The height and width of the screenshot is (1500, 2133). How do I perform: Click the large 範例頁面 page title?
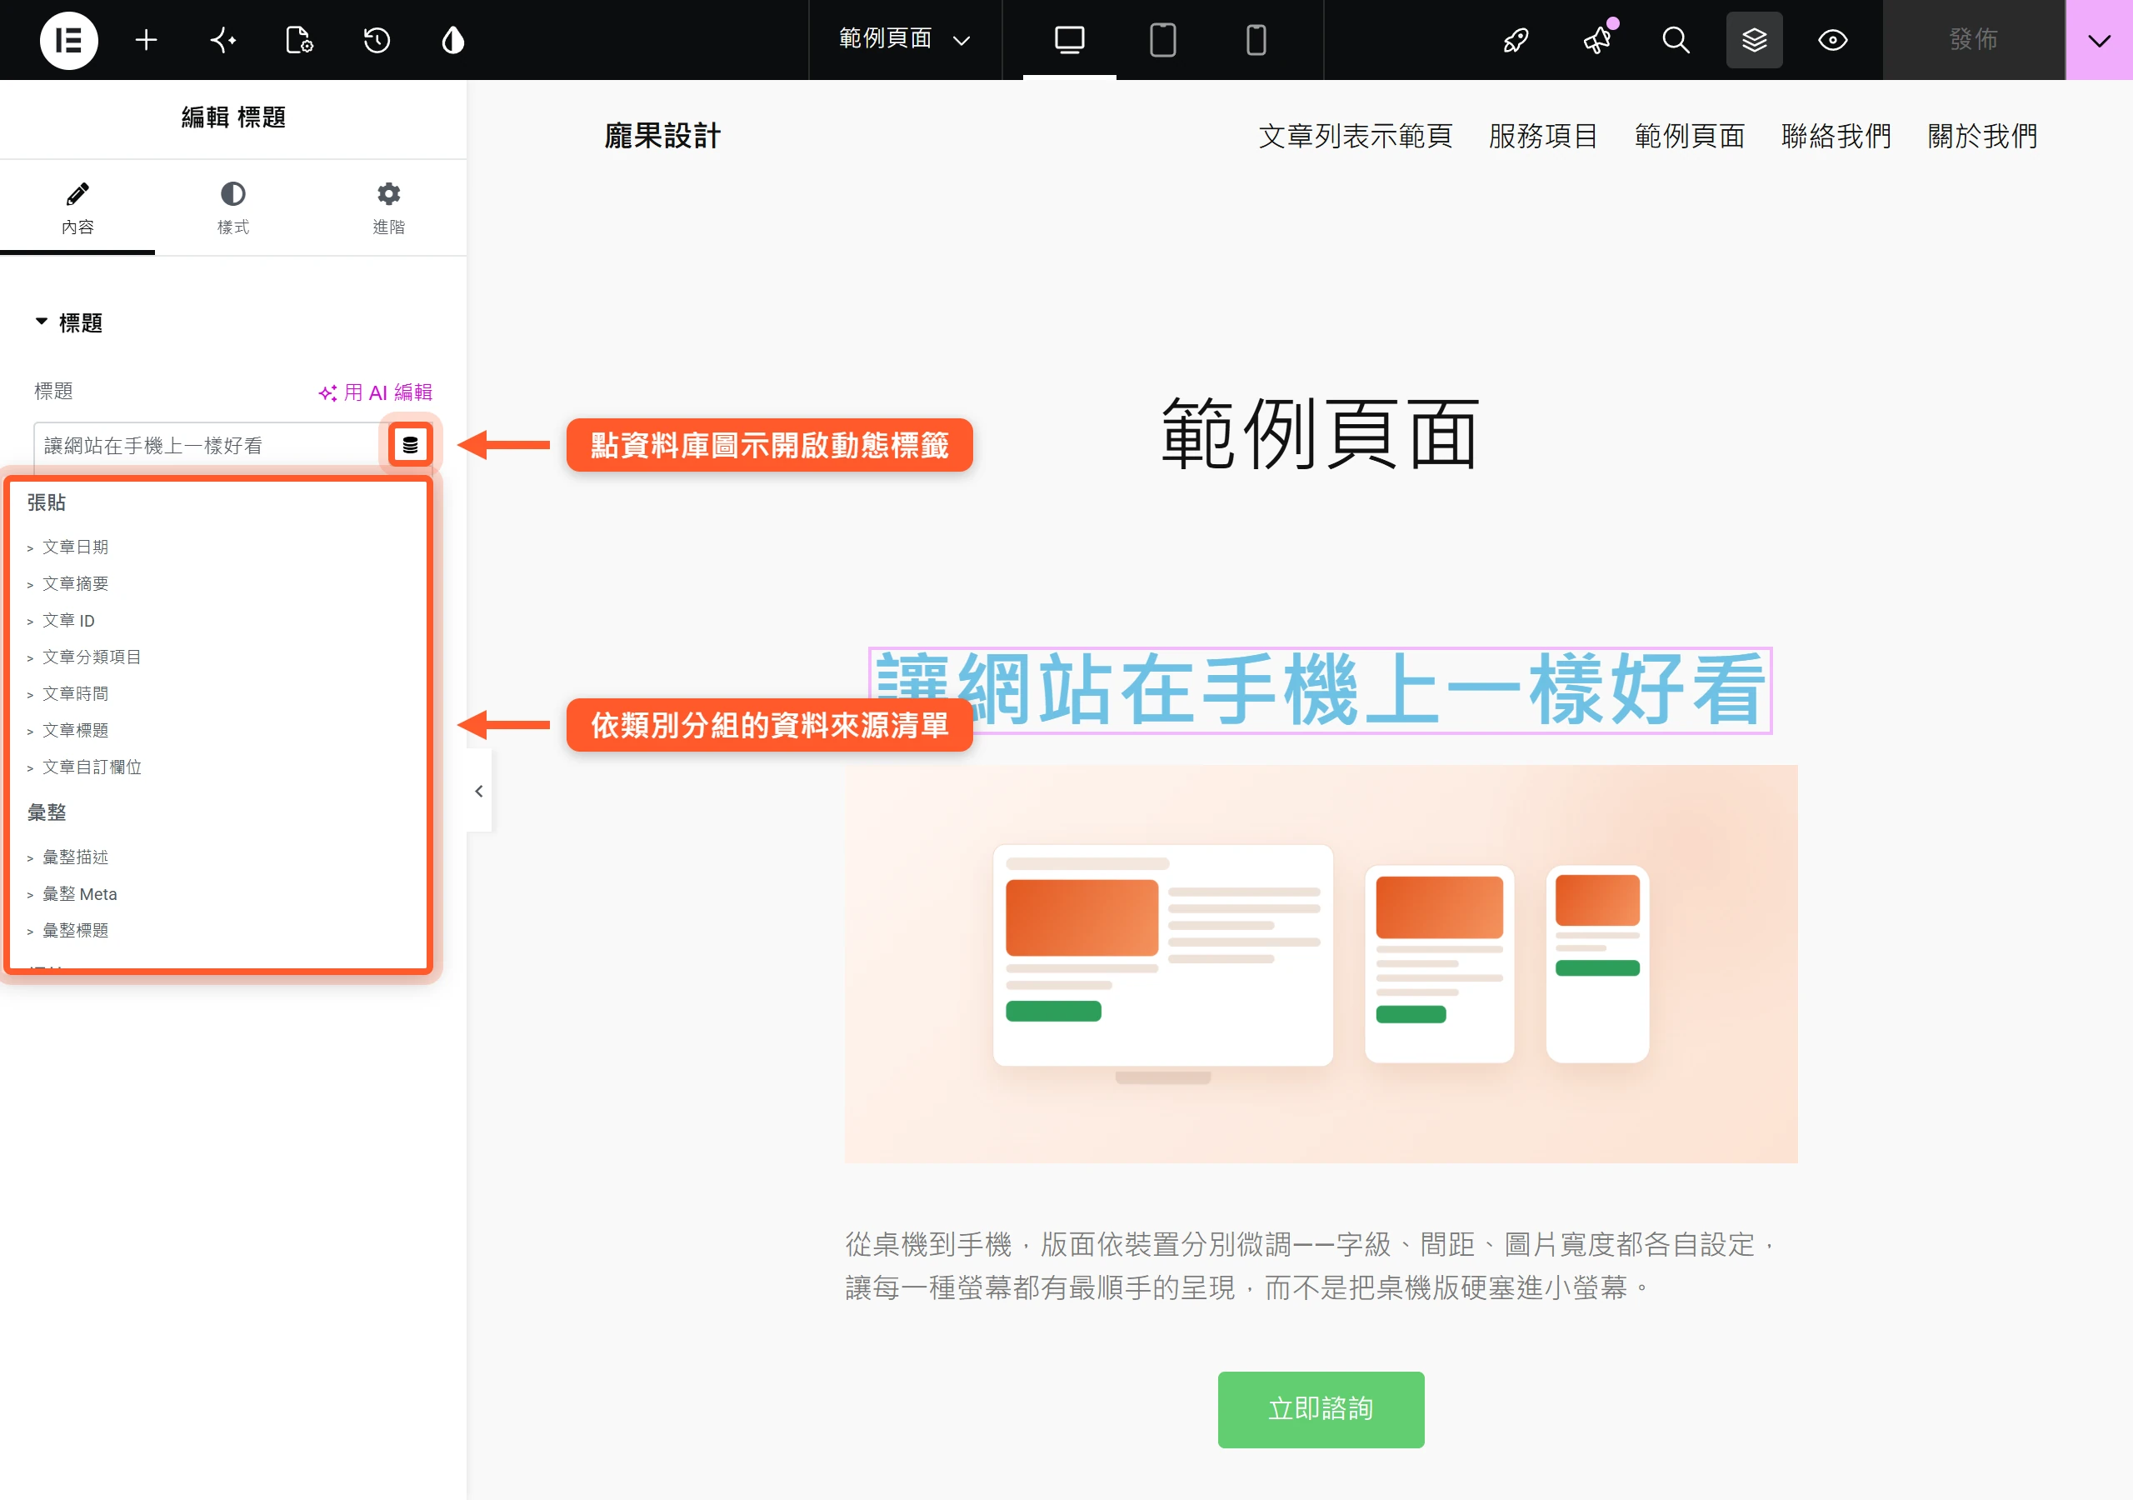[x=1320, y=433]
